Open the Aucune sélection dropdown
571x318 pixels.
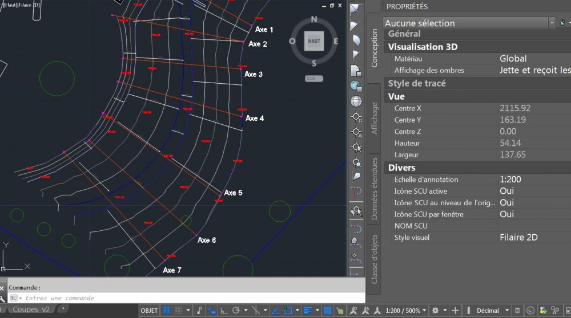[x=469, y=23]
